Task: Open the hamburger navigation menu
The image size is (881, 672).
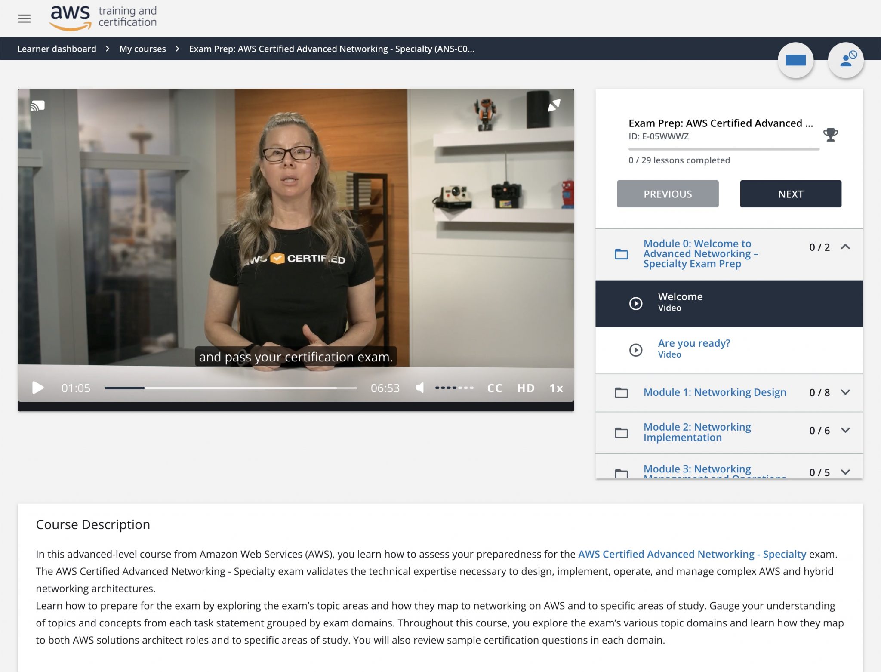Action: pyautogui.click(x=24, y=18)
